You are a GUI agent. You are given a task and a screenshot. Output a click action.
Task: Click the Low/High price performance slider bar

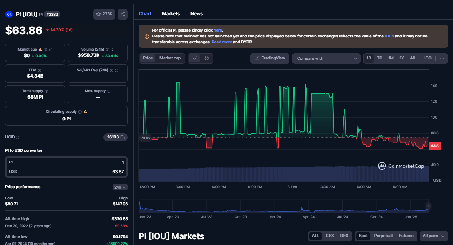coord(66,210)
